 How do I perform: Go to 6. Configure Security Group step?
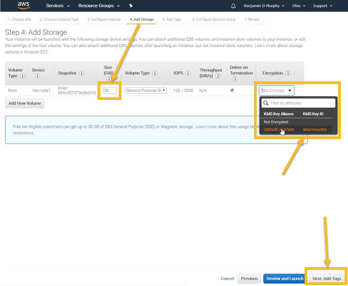pyautogui.click(x=214, y=19)
